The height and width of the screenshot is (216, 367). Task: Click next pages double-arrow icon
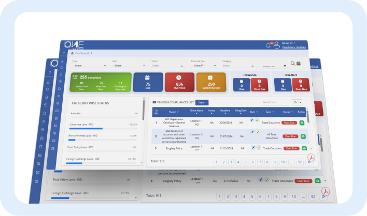coord(309,162)
